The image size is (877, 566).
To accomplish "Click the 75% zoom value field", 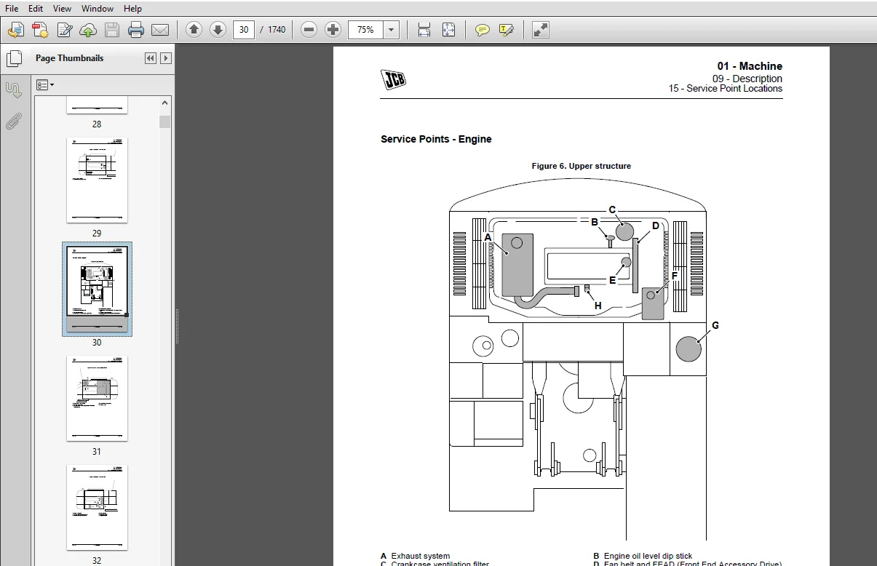I will (x=366, y=30).
